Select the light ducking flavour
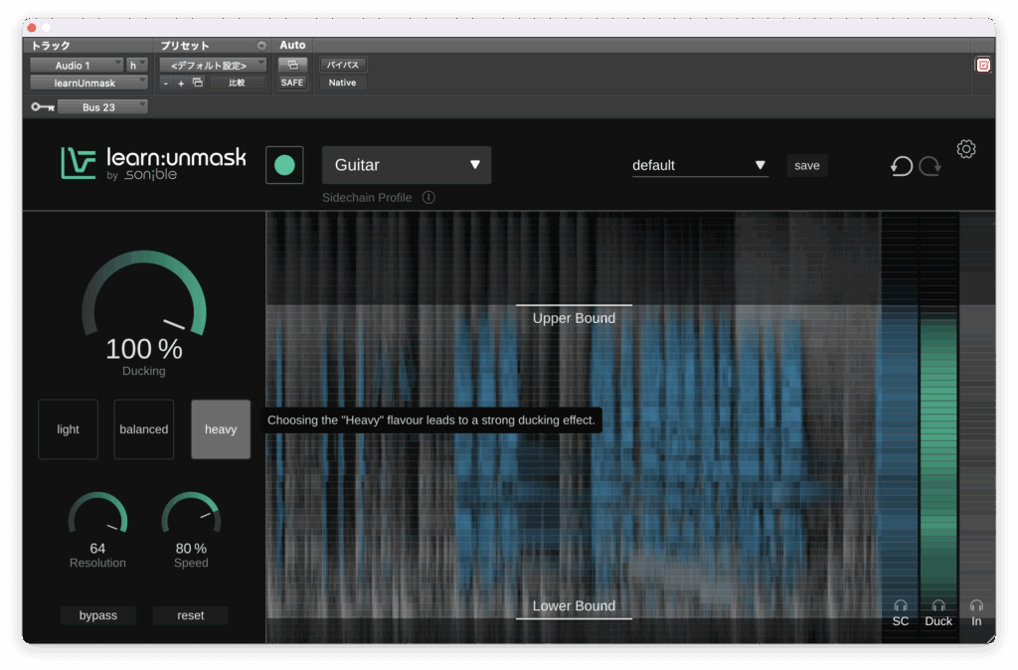This screenshot has height=670, width=1018. (x=69, y=429)
